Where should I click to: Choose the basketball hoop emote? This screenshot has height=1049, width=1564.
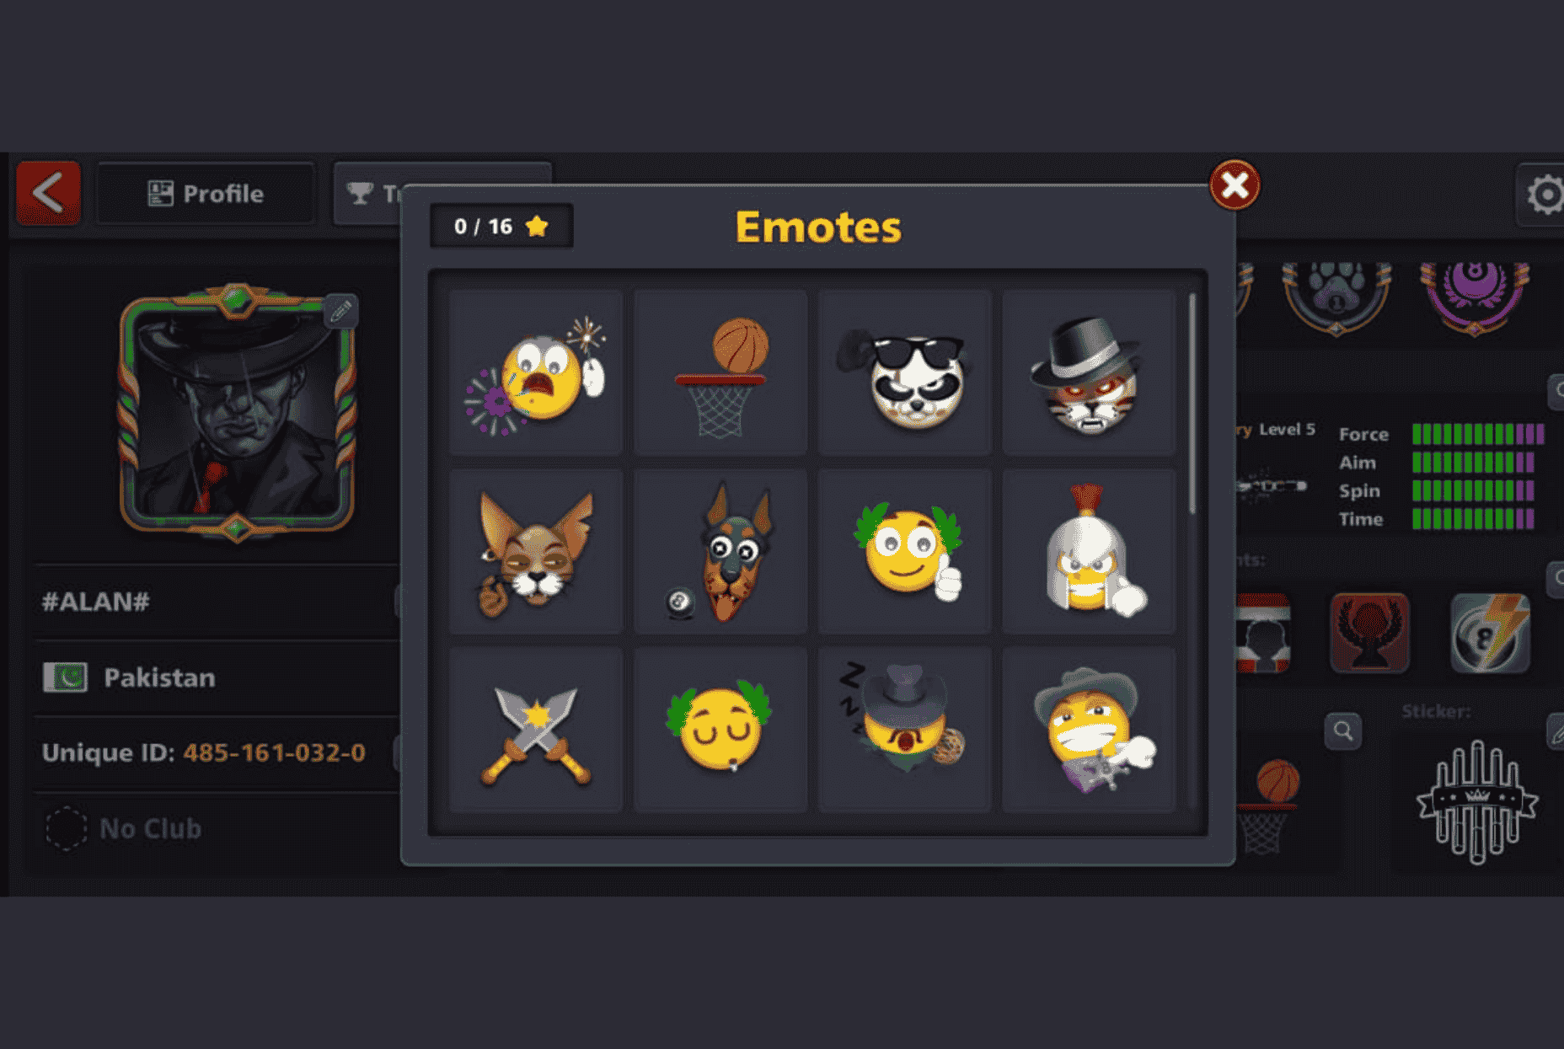720,372
